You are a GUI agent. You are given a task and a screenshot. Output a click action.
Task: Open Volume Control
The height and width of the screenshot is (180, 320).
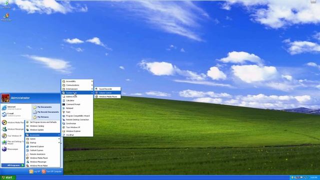(107, 93)
